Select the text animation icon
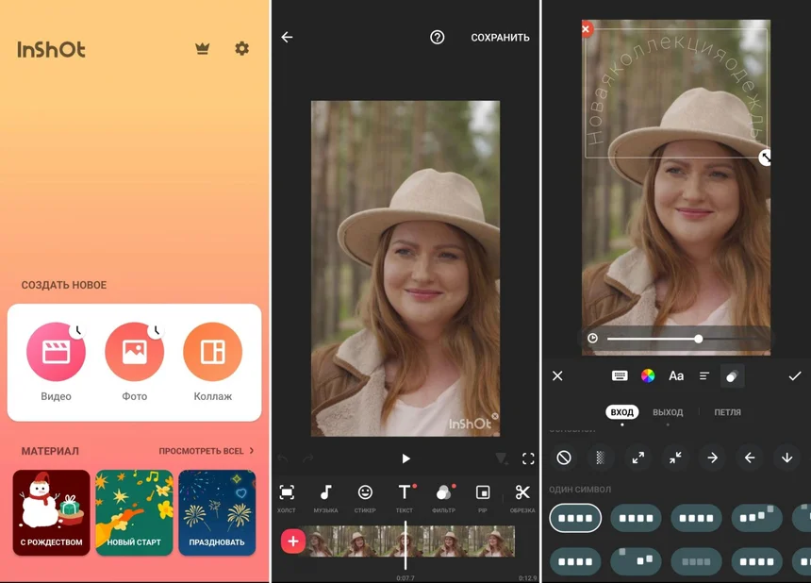Image resolution: width=811 pixels, height=583 pixels. click(733, 376)
